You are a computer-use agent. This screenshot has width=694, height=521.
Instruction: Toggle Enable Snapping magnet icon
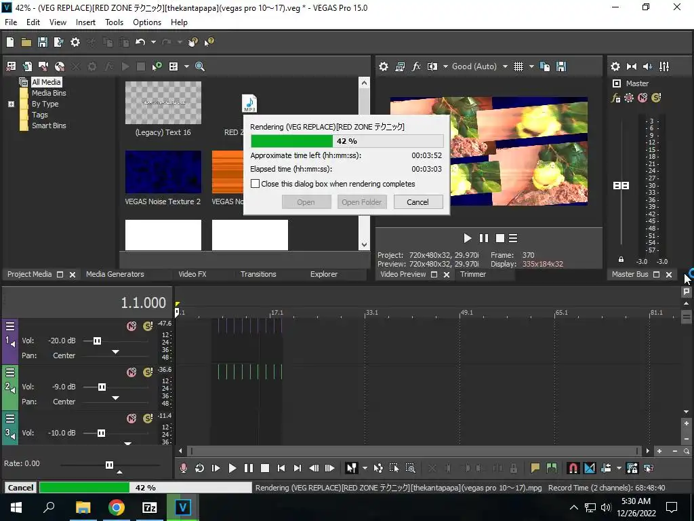[x=573, y=468]
